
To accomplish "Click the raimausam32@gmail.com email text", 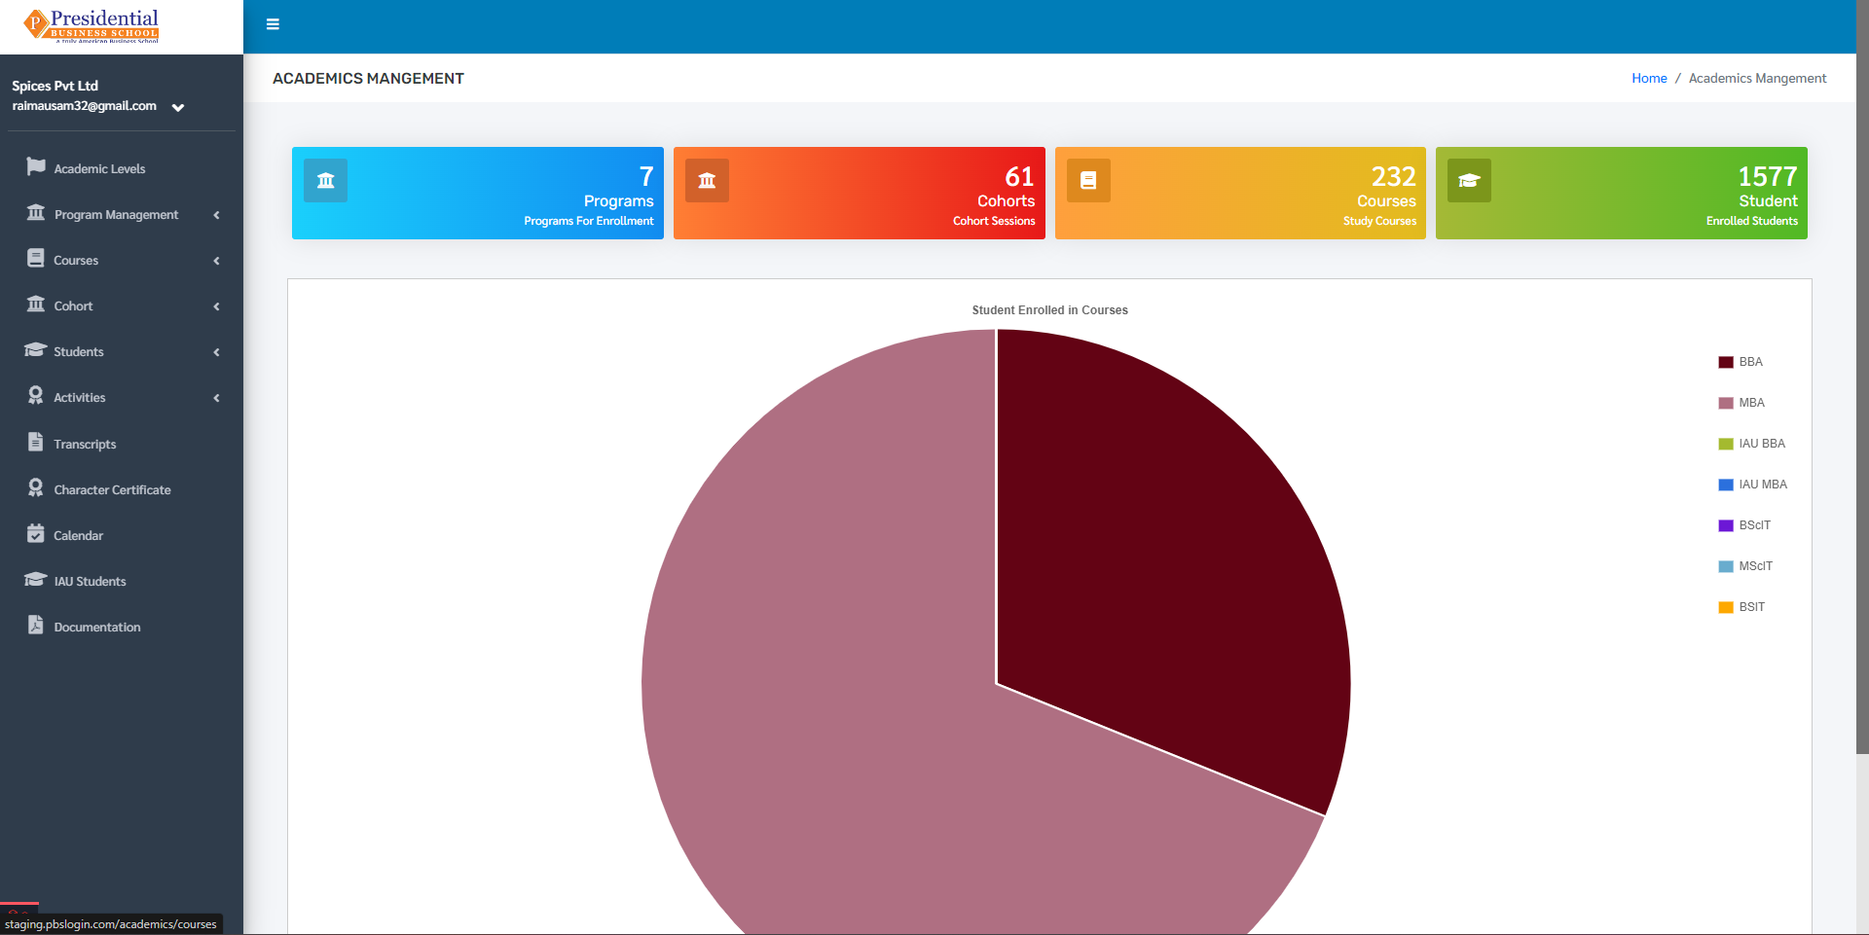I will 85,106.
